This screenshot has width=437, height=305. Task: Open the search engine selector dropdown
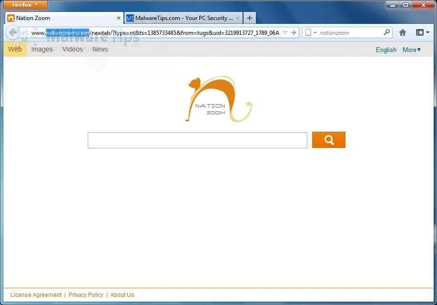[x=310, y=32]
